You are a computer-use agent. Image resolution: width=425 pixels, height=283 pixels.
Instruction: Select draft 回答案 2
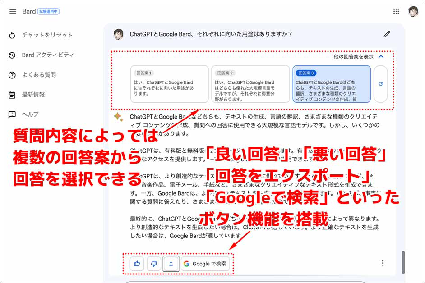pos(250,84)
